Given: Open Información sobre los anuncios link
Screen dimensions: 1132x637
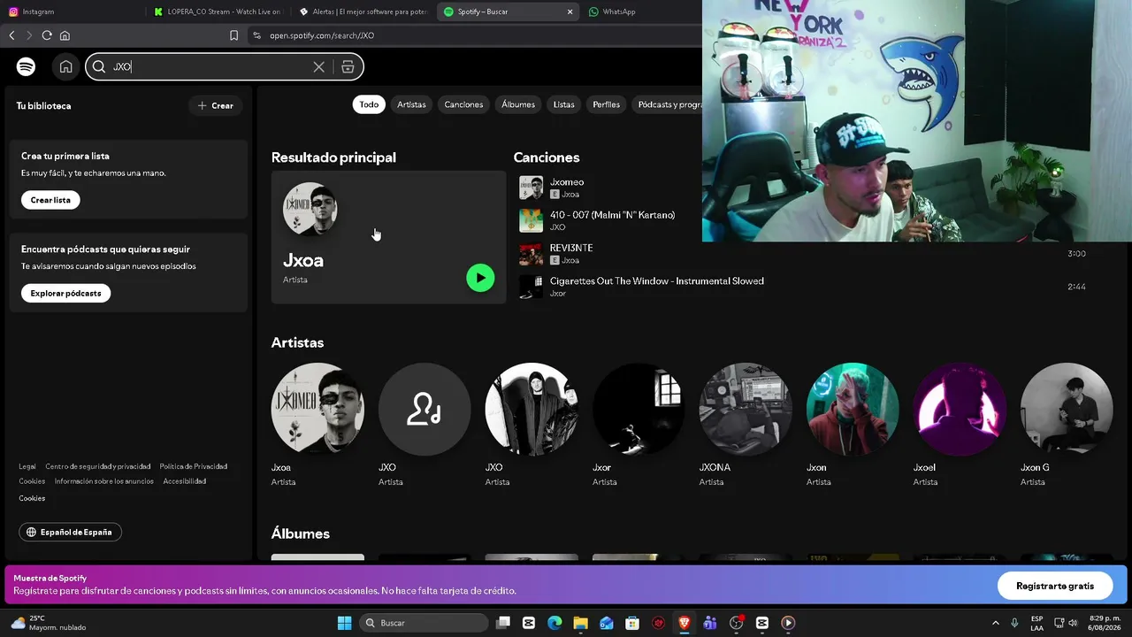Looking at the screenshot, I should point(104,481).
